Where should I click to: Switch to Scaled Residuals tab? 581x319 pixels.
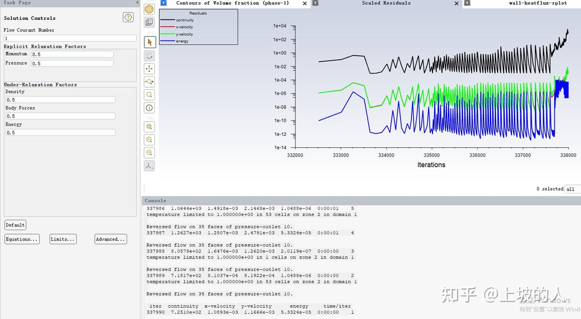386,3
